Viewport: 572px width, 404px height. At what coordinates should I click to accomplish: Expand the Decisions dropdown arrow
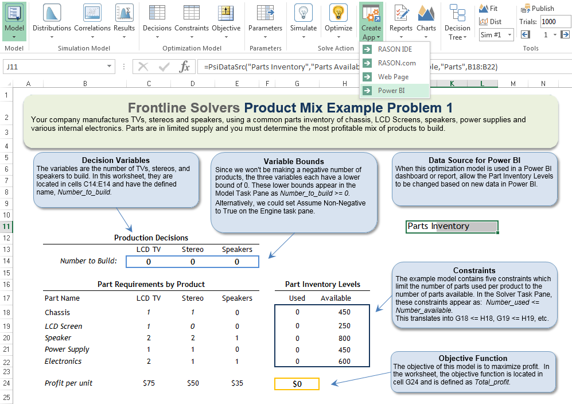157,37
